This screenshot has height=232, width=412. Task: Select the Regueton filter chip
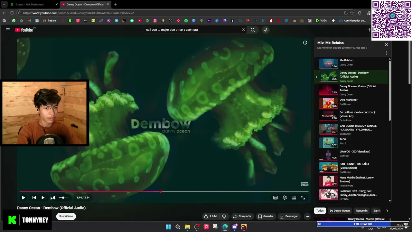[361, 211]
